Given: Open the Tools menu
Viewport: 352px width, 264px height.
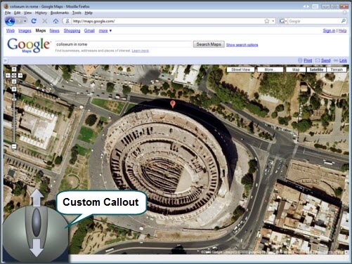Looking at the screenshot, I should 77,13.
